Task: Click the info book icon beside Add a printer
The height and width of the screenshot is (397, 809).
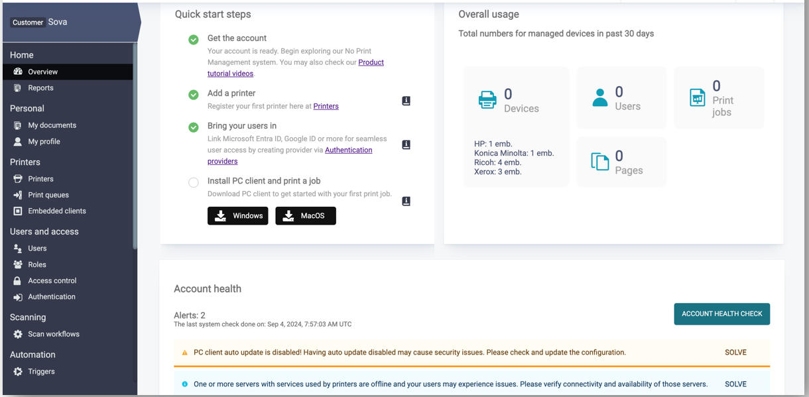Action: pyautogui.click(x=406, y=101)
